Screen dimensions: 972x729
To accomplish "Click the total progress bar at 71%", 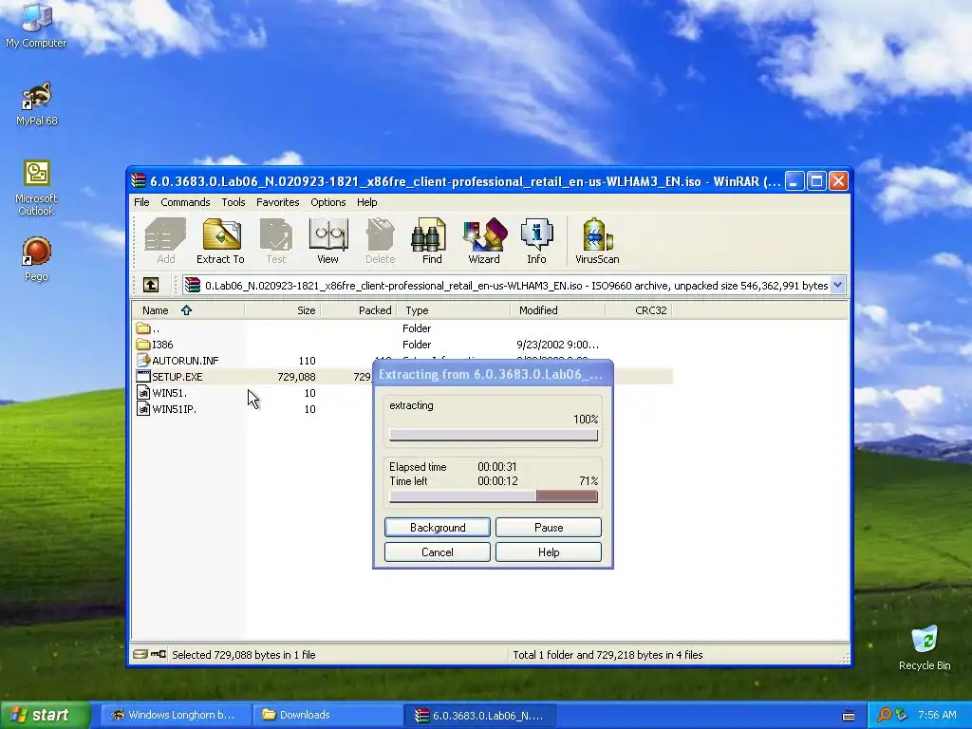I will (494, 495).
